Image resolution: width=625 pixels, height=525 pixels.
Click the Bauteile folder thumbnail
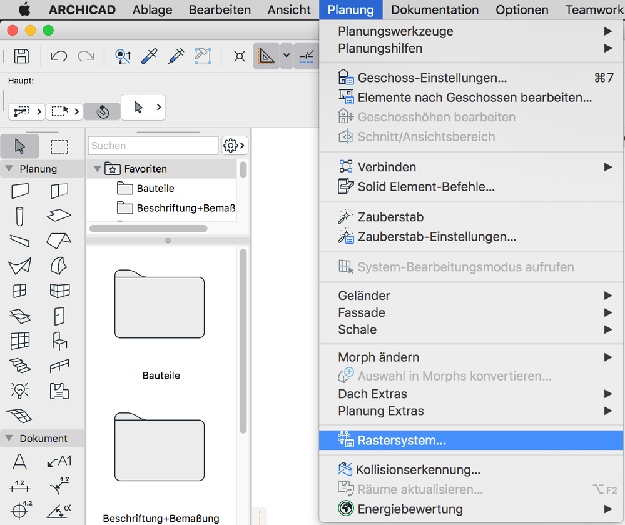pyautogui.click(x=160, y=304)
